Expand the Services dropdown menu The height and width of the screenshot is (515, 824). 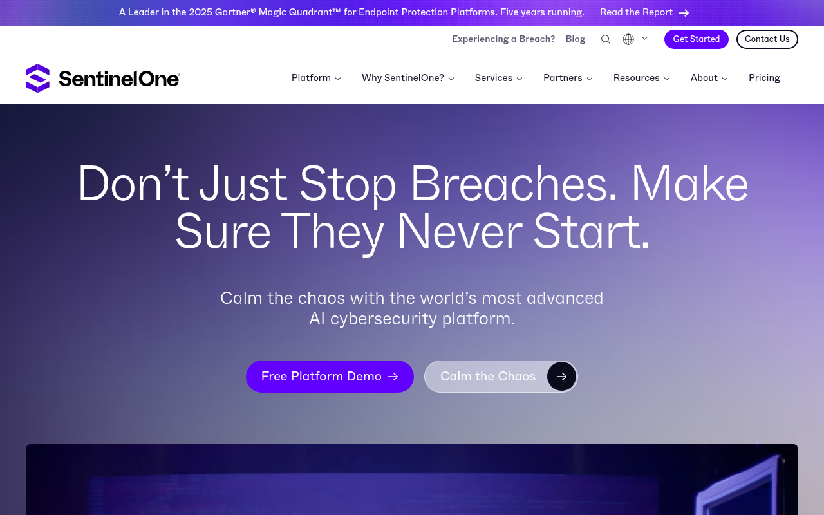point(498,78)
